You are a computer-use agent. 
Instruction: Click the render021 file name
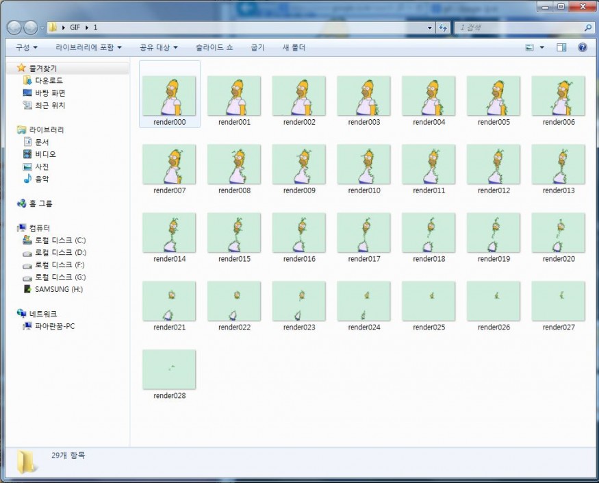pyautogui.click(x=170, y=327)
